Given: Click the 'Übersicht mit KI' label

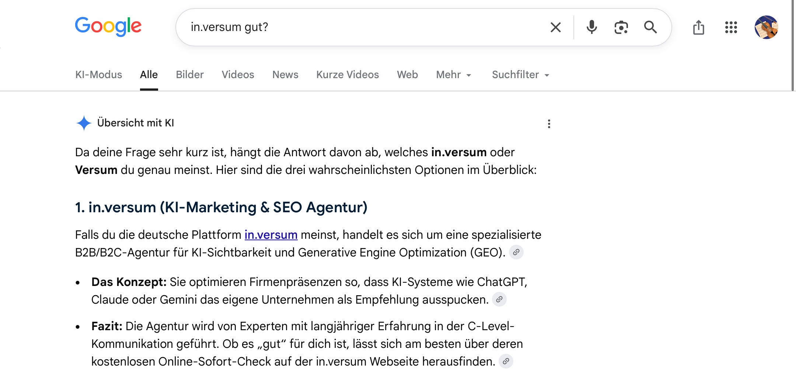Looking at the screenshot, I should pyautogui.click(x=136, y=123).
